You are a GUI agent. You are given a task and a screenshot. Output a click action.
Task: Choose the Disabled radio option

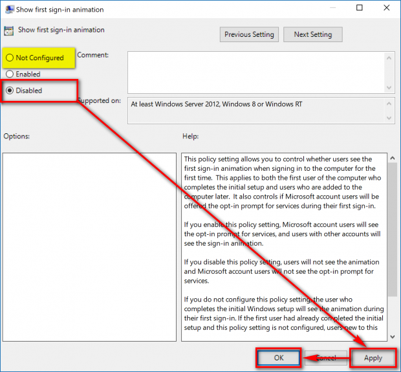tap(10, 91)
